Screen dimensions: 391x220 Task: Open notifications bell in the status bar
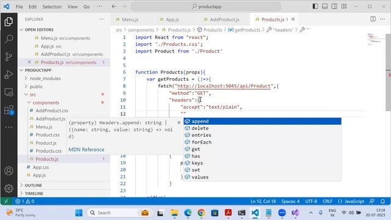pos(382,201)
